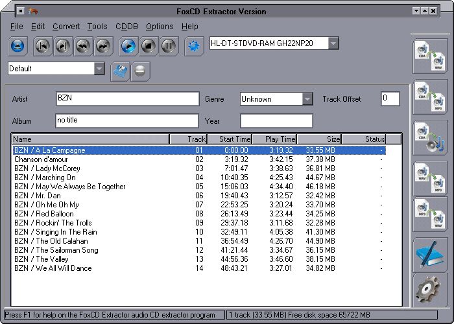Sort by the Play Time column header
Screen dimensions: 454x324
point(274,139)
